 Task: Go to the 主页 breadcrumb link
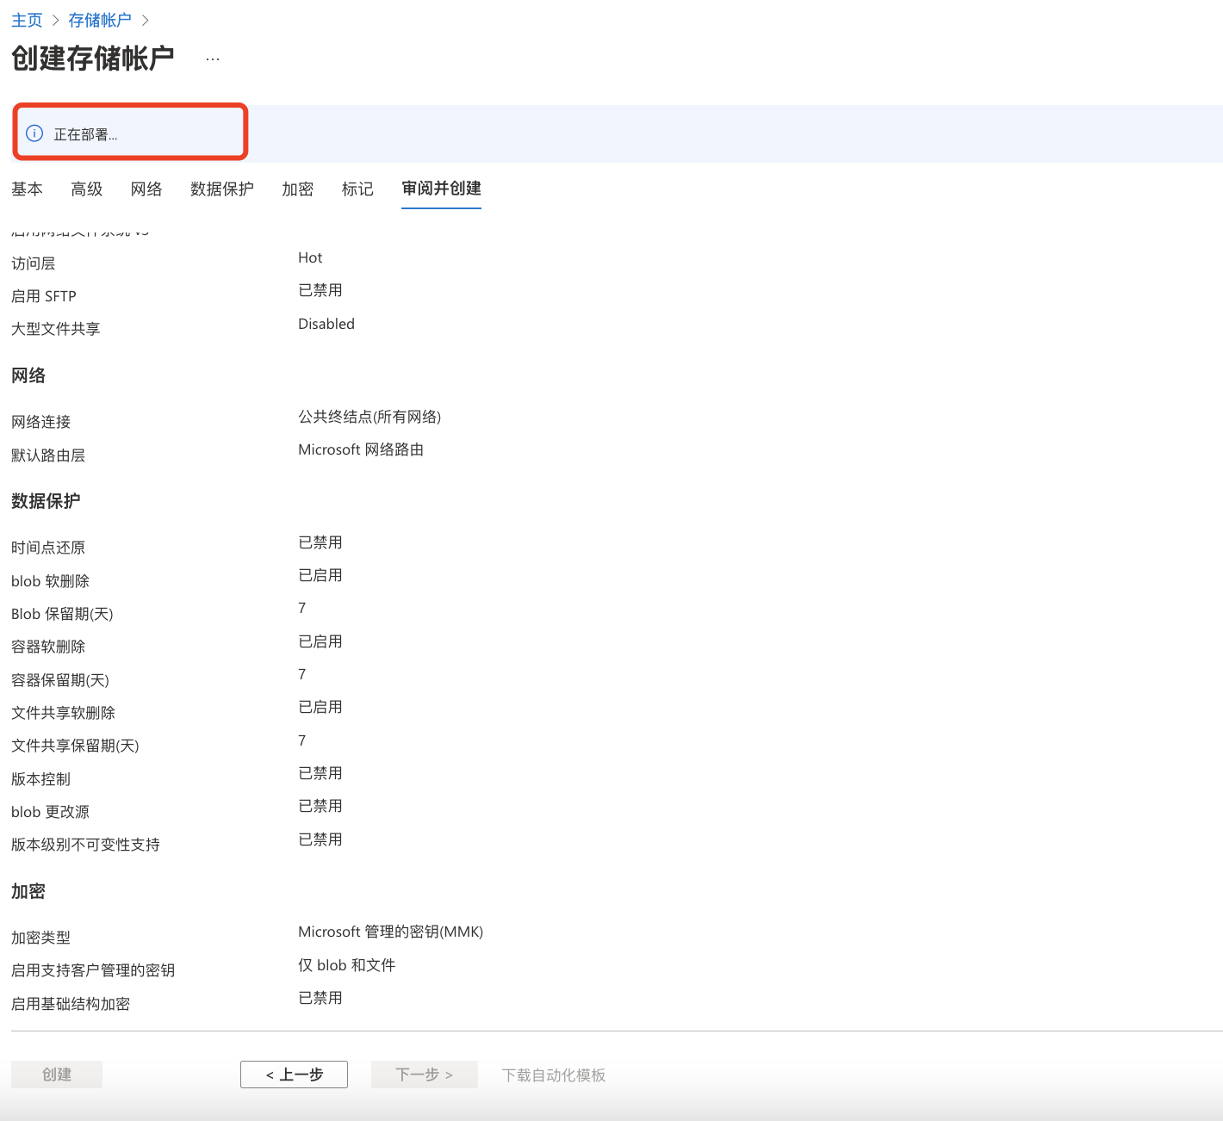pyautogui.click(x=27, y=20)
